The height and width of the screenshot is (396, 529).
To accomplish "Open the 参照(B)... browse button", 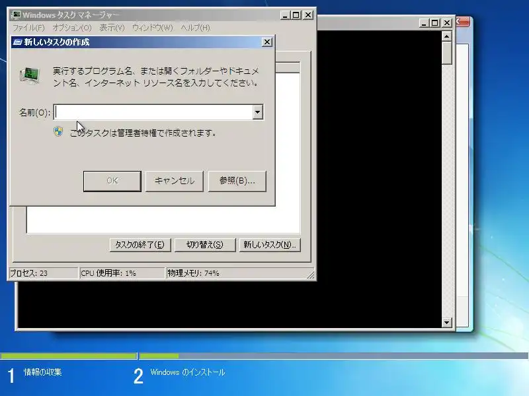I will point(237,181).
